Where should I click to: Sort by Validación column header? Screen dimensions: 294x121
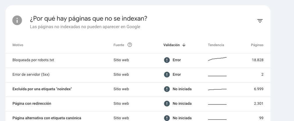(x=171, y=45)
